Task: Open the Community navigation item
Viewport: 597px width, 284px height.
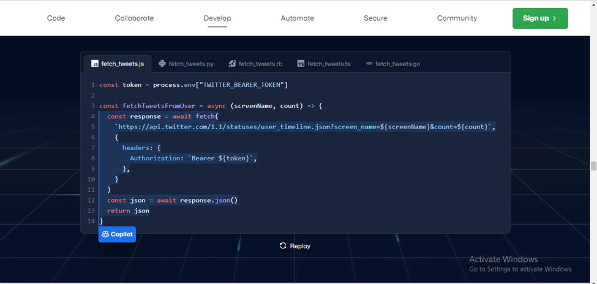Action: (x=457, y=18)
